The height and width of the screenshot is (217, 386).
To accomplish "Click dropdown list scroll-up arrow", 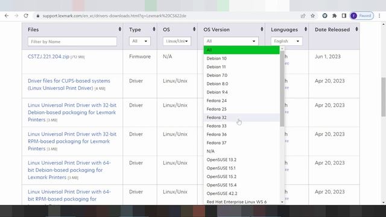I will (282, 48).
